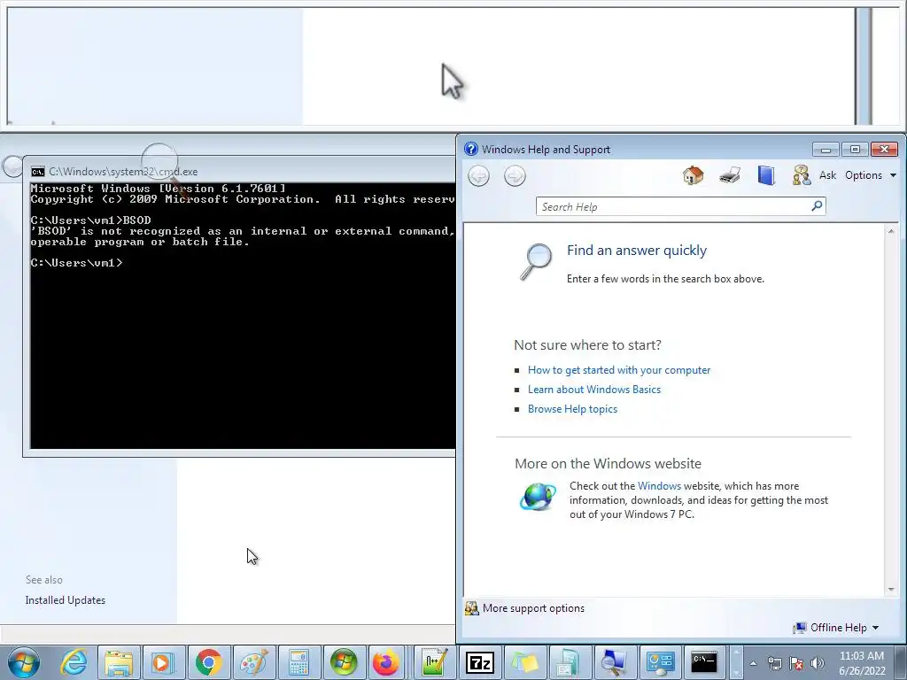Show hidden system tray icons
The height and width of the screenshot is (680, 907).
pos(753,663)
